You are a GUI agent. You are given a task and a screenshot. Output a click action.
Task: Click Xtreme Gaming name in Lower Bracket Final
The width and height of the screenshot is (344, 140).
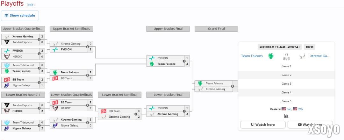[168, 114]
